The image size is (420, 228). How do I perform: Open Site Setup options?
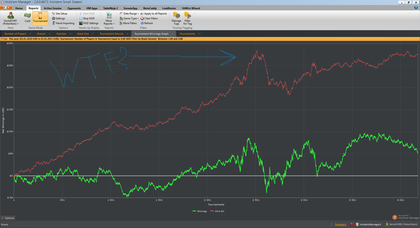[59, 13]
